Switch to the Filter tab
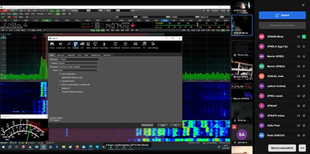This screenshot has width=310, height=154. pos(86,55)
